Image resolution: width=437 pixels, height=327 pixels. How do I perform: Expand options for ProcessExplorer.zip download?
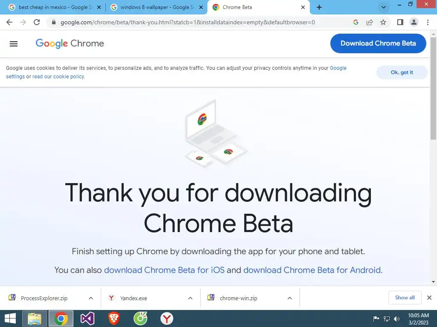pyautogui.click(x=91, y=298)
